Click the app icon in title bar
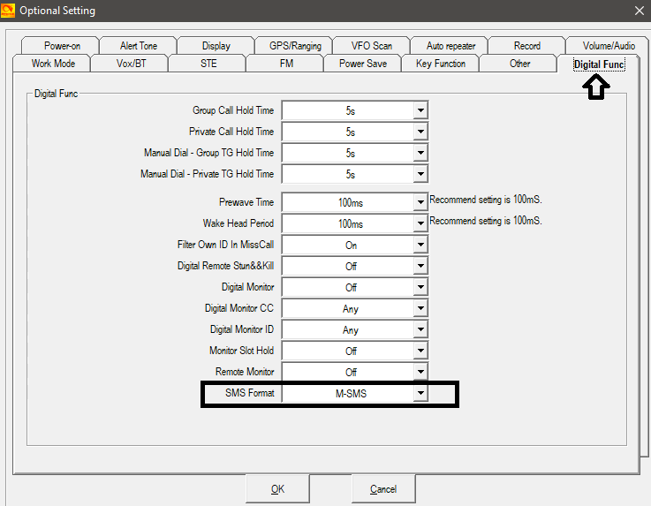This screenshot has width=651, height=506. (9, 11)
